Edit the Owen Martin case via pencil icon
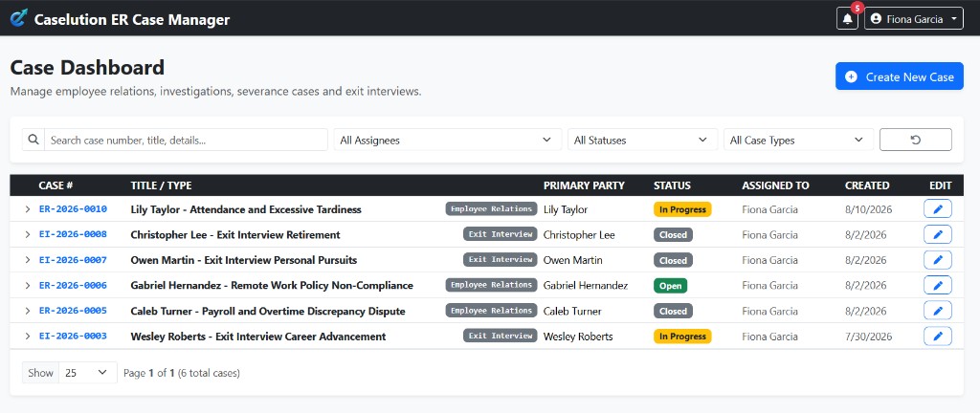980x413 pixels. (938, 260)
